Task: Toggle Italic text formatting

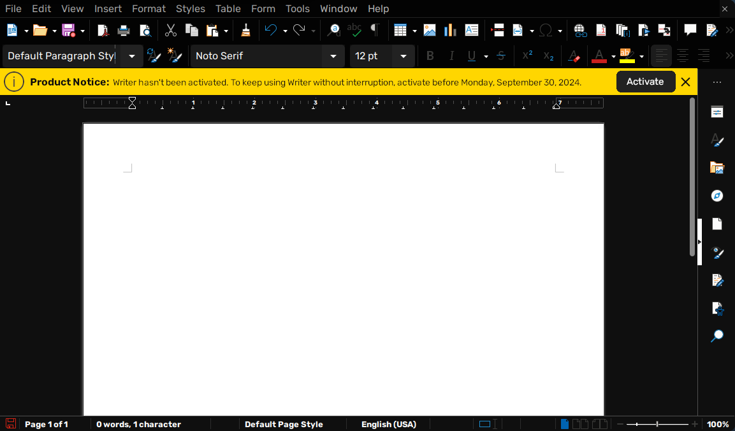Action: click(x=451, y=56)
